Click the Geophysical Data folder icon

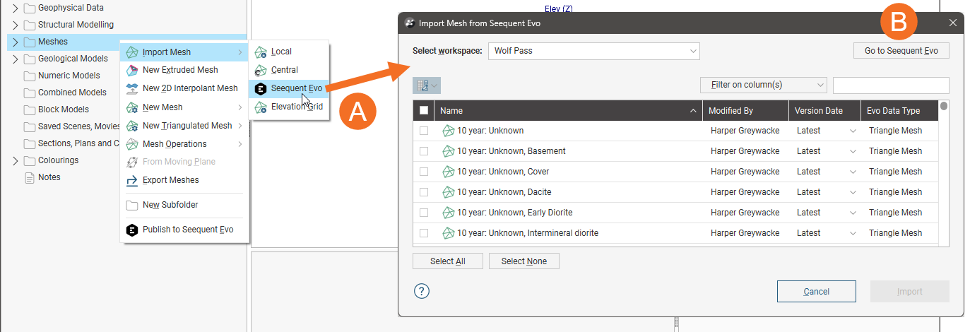tap(30, 8)
